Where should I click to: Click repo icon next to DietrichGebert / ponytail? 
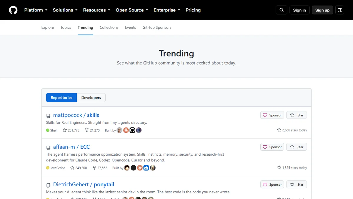point(48,185)
